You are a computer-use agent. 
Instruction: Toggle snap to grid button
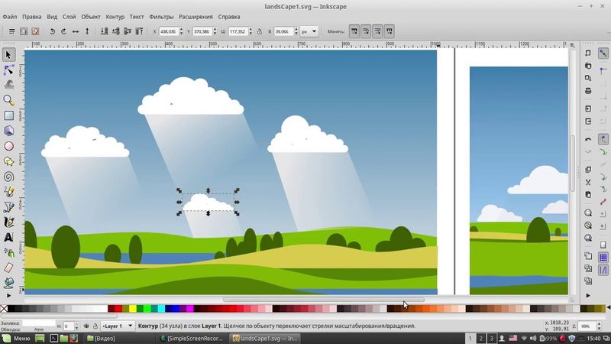603,257
